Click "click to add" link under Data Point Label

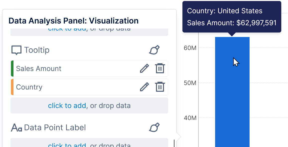coord(67,145)
